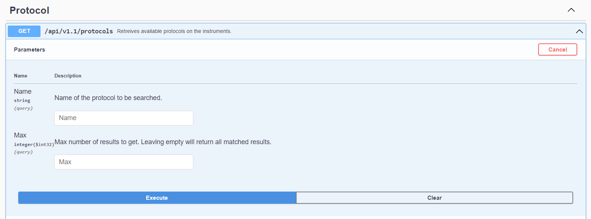Click the 'Max number of results' description text
This screenshot has height=219, width=591.
tap(163, 142)
